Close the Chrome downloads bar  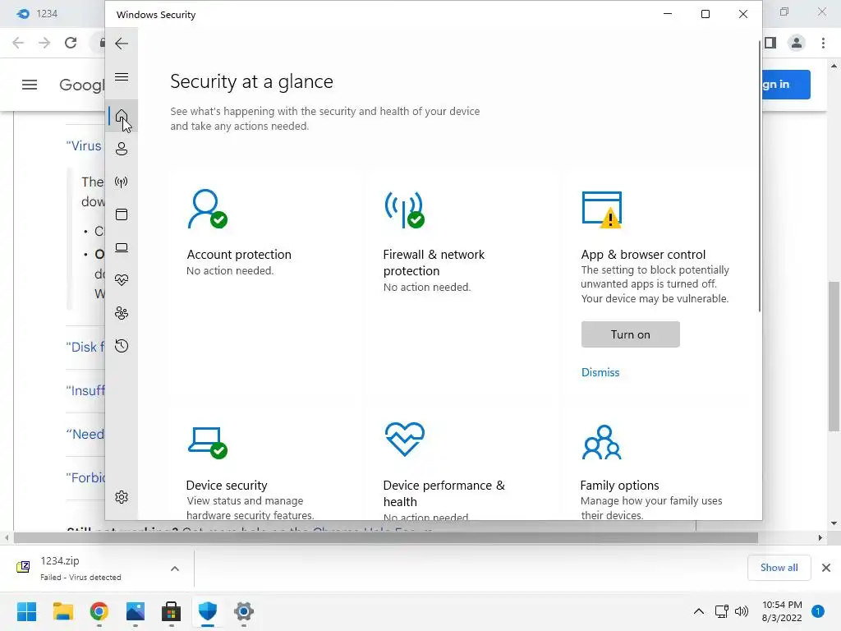click(826, 568)
